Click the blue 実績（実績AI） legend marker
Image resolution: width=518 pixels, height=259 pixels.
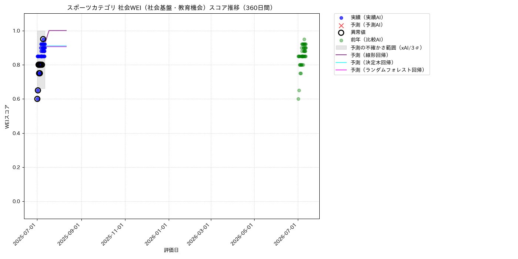pyautogui.click(x=341, y=18)
